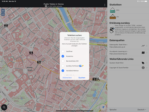Click the Datenquellen heading

117,40
